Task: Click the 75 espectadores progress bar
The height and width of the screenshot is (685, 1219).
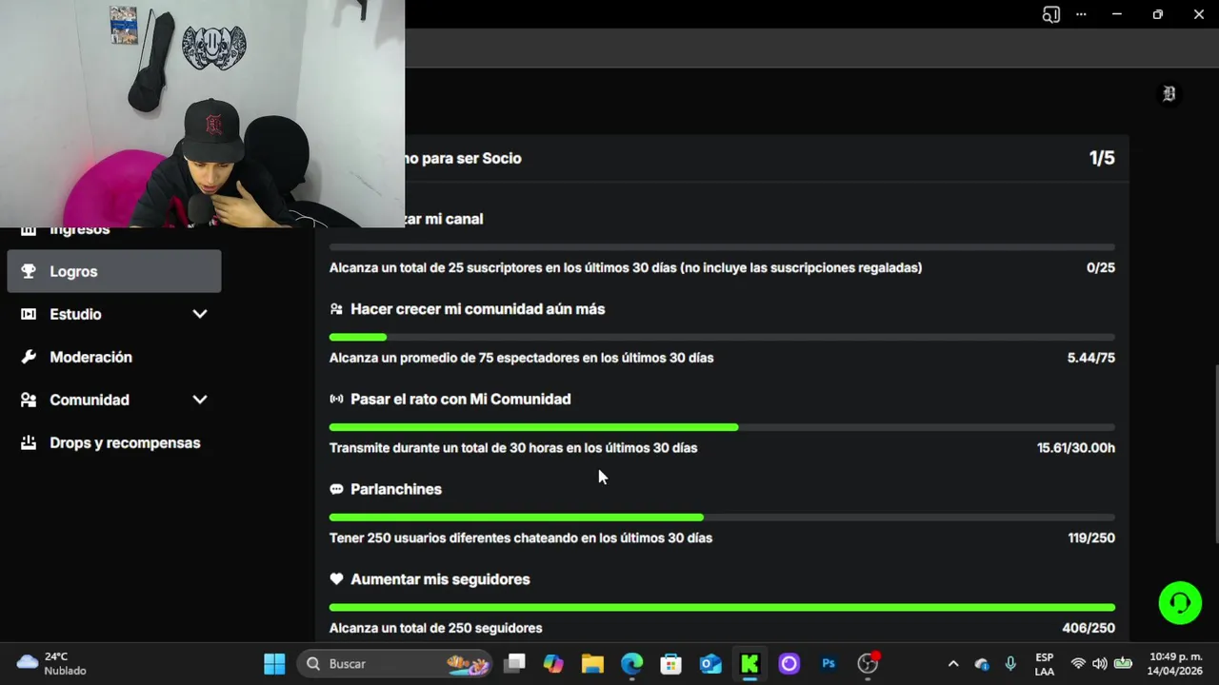Action: click(722, 337)
